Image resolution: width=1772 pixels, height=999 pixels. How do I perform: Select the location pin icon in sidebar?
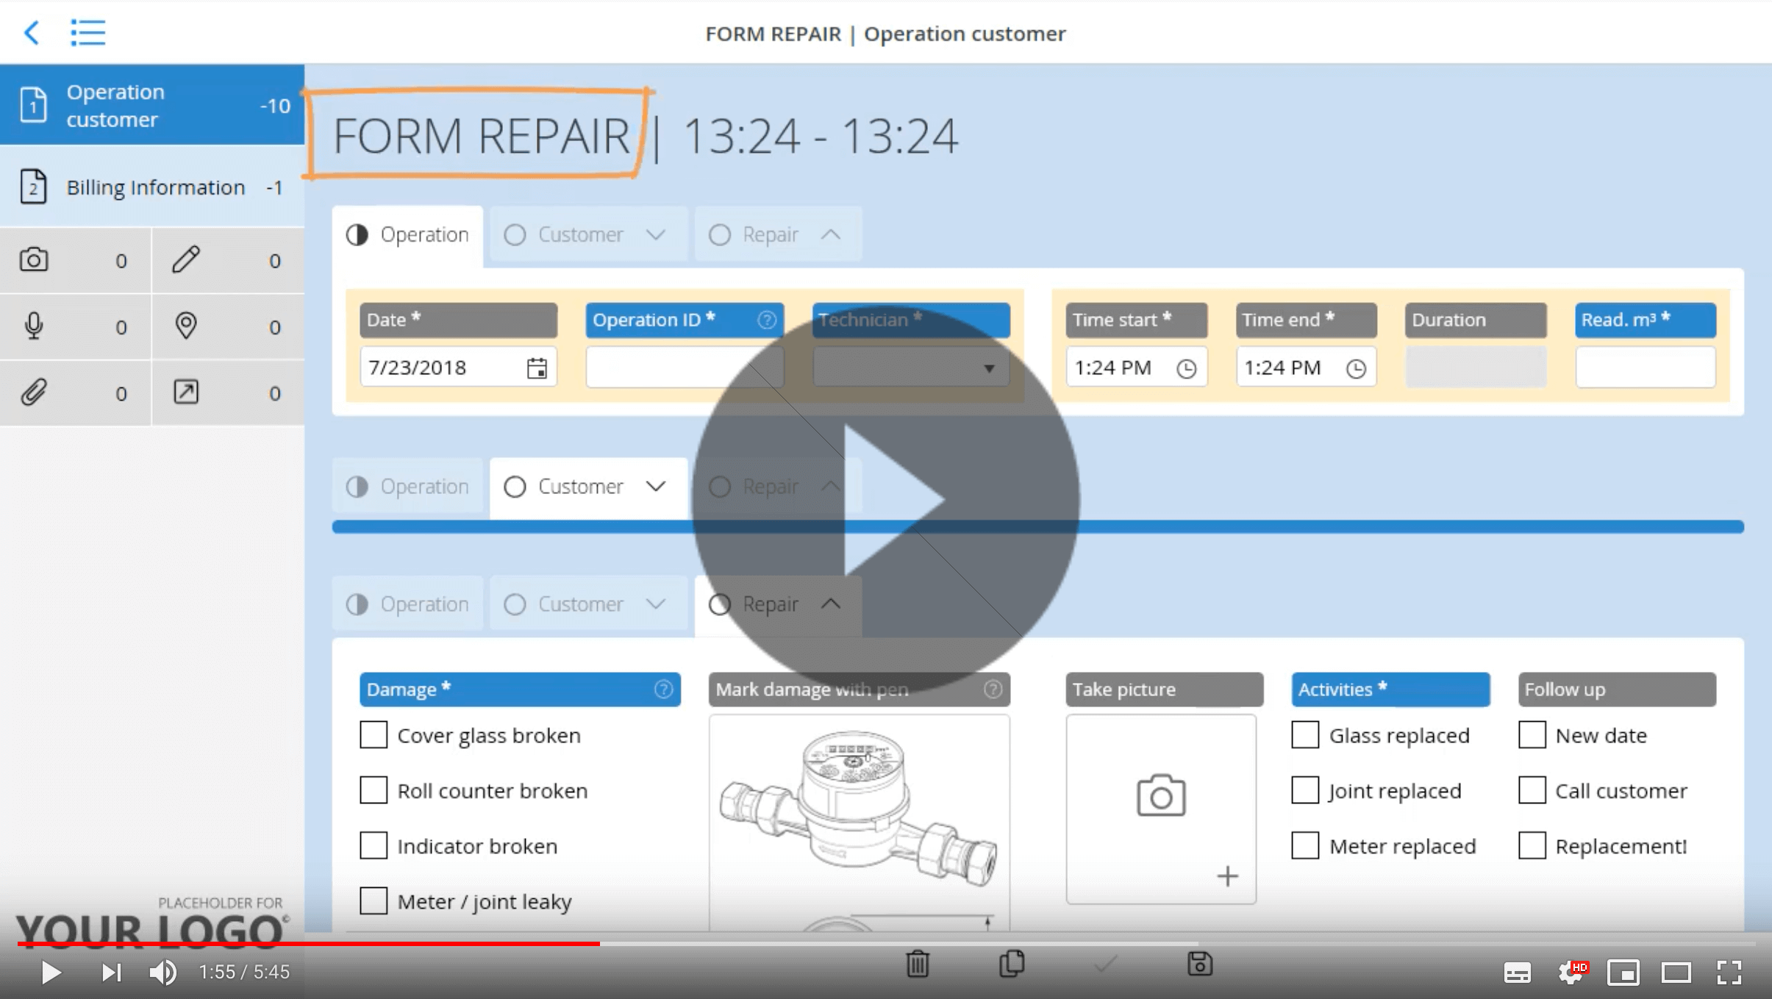[187, 326]
